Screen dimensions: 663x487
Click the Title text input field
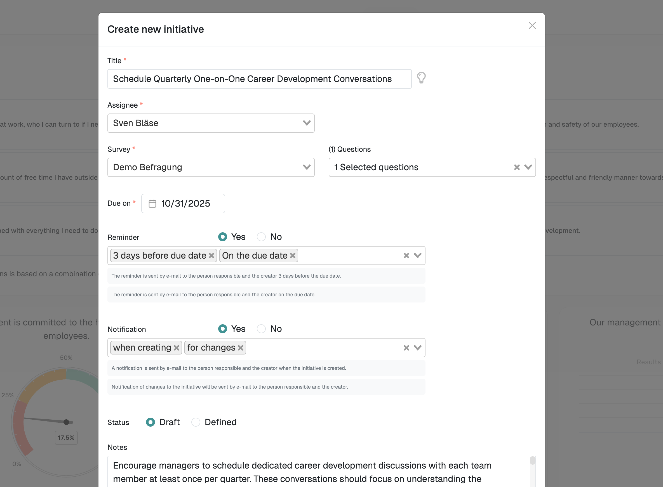259,79
